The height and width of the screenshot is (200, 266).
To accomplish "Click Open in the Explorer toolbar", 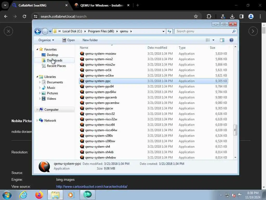I will (69, 40).
